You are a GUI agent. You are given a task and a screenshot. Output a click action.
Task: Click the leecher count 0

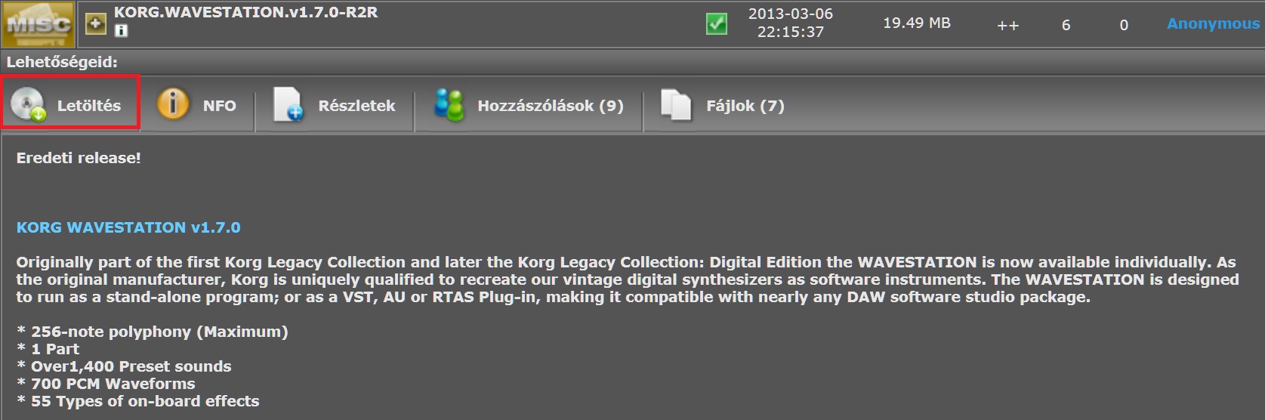[x=1124, y=25]
